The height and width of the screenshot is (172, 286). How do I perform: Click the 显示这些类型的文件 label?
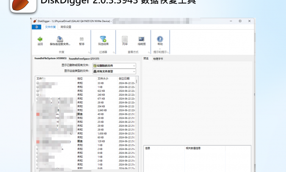(x=77, y=71)
